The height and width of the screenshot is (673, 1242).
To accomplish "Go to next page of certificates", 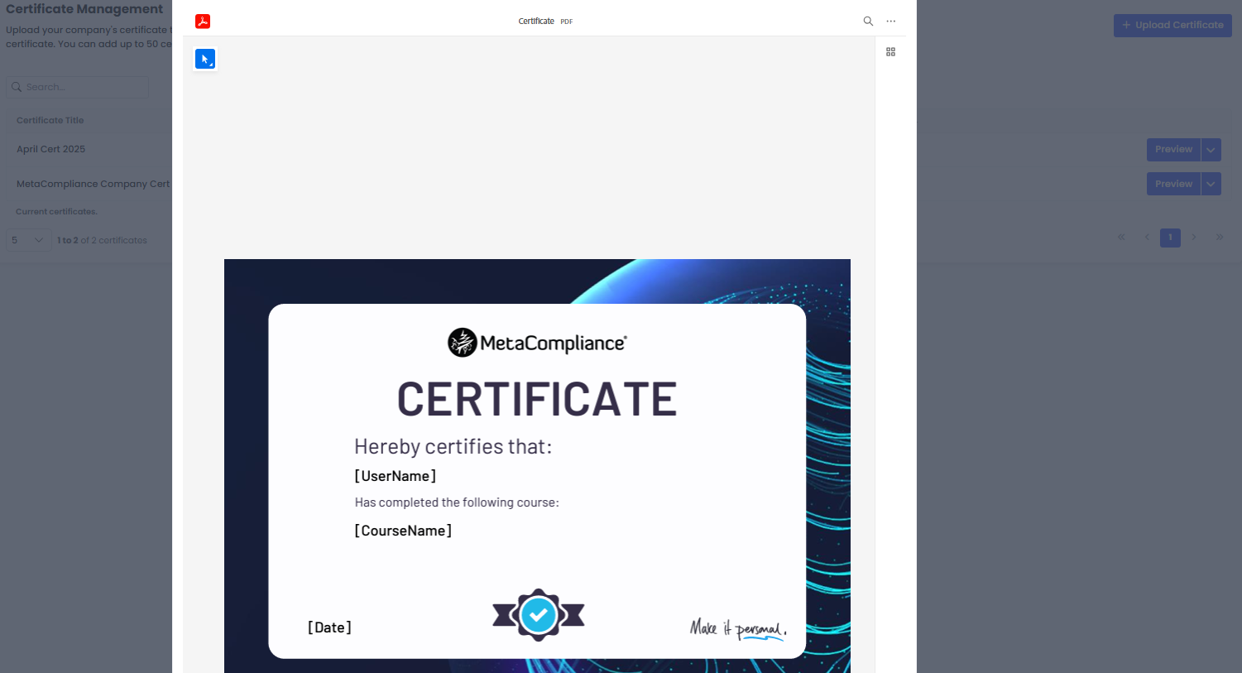I will pos(1193,238).
